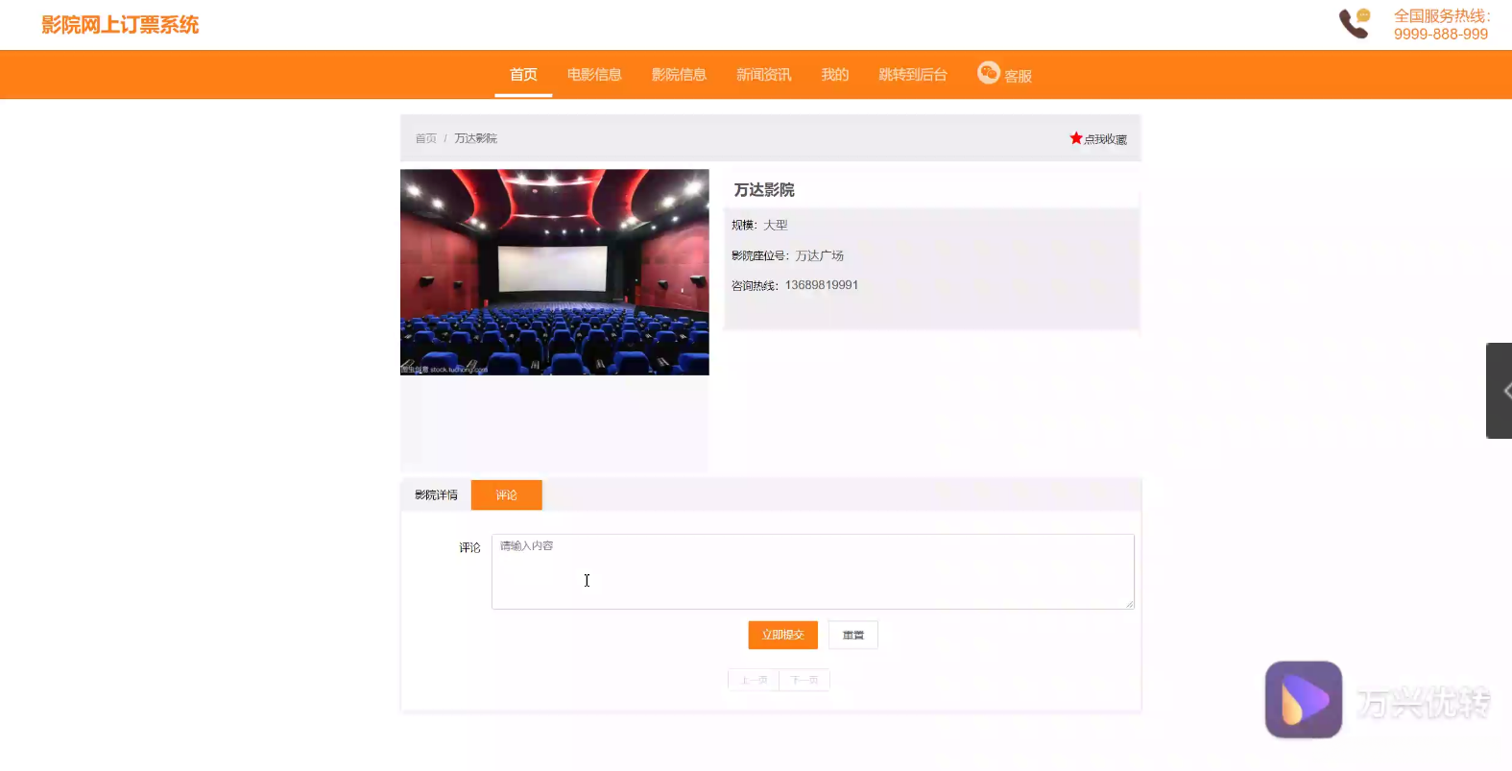
Task: Open the 影院信息 navigation item
Action: click(679, 75)
